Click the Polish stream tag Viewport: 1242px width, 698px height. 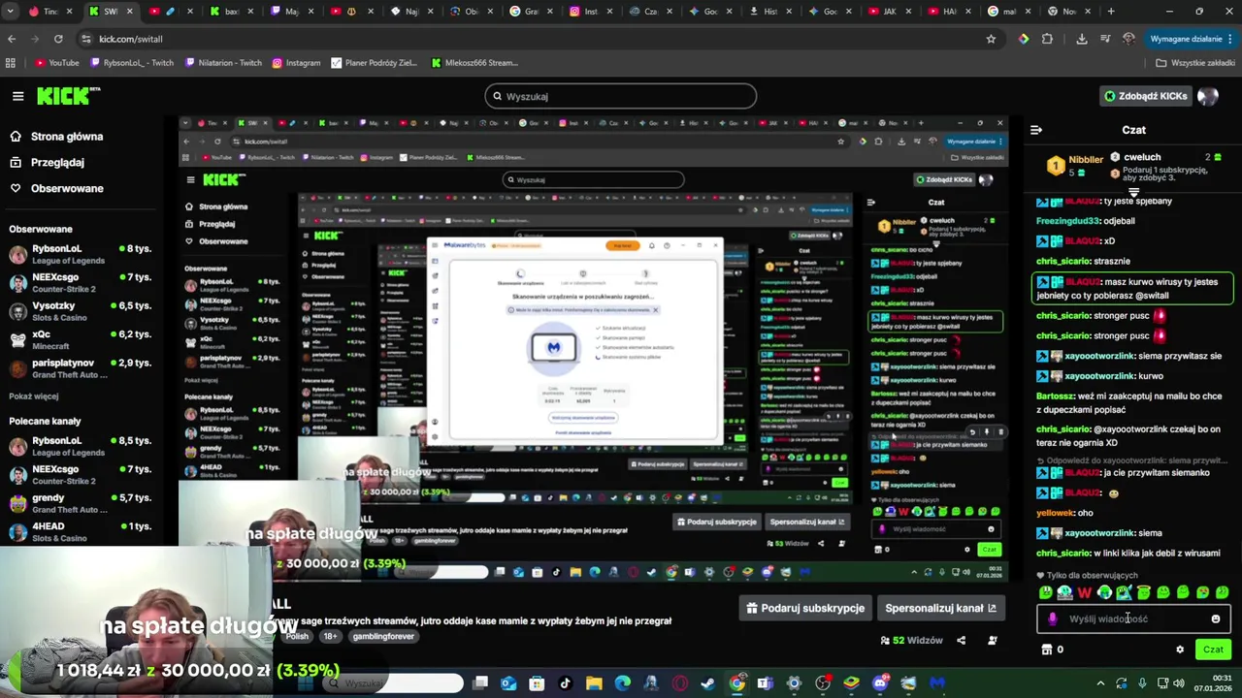[x=297, y=636]
